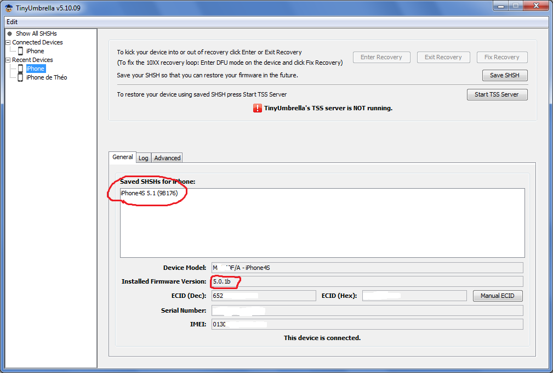Click the Show All SHSHs bullet icon
553x373 pixels.
tap(9, 33)
